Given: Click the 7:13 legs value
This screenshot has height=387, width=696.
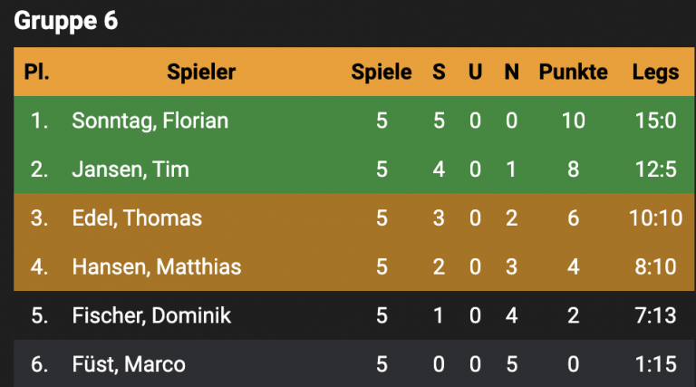Looking at the screenshot, I should (654, 315).
